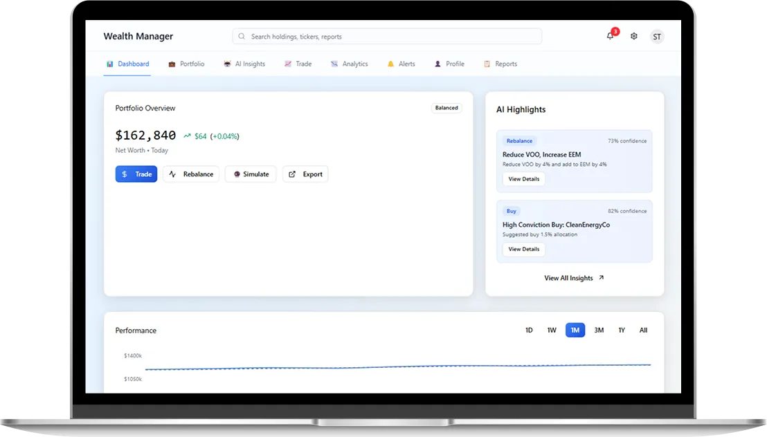Image resolution: width=767 pixels, height=437 pixels.
Task: Open the Reports tab
Action: pos(500,64)
